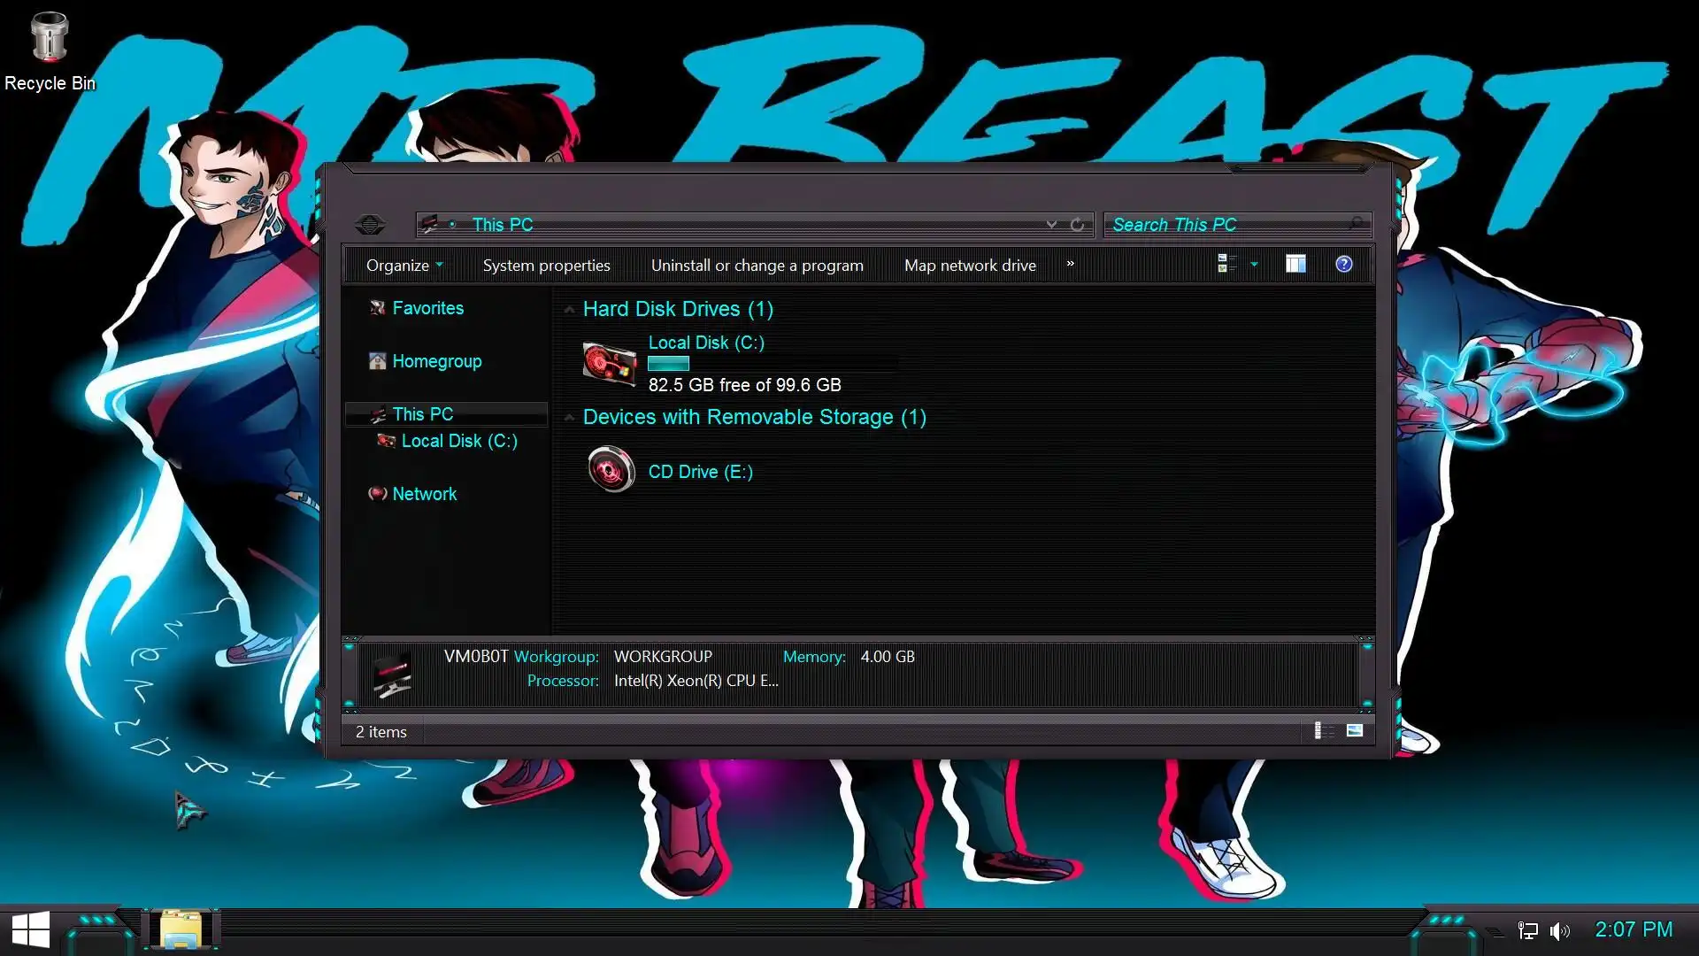Open File Explorer from the taskbar
The width and height of the screenshot is (1699, 956).
point(181,930)
